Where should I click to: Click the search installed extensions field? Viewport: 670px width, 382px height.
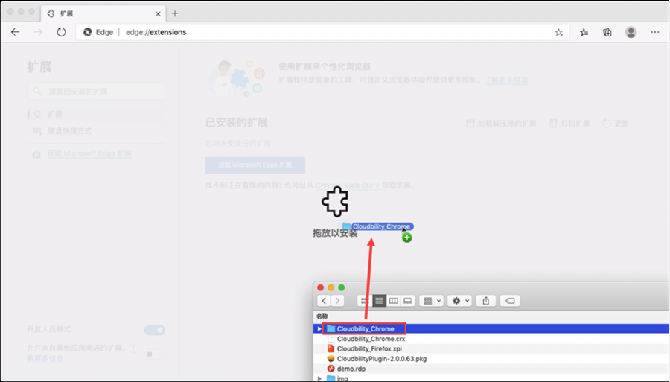pyautogui.click(x=96, y=91)
